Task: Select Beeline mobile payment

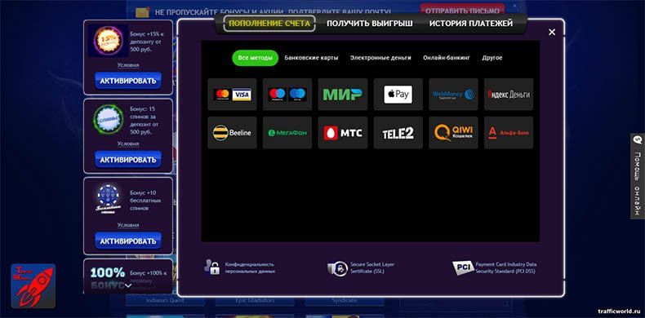Action: click(232, 133)
